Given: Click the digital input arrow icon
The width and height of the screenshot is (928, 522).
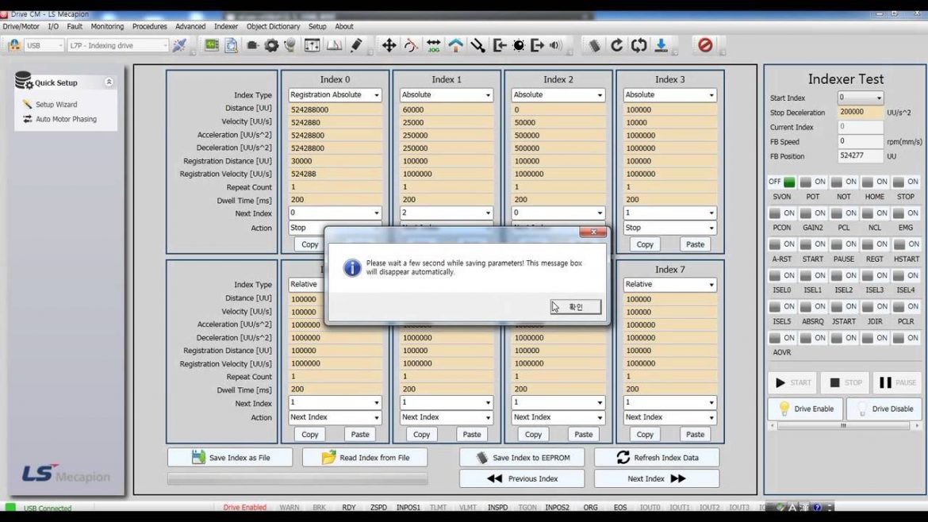Looking at the screenshot, I should click(x=500, y=45).
